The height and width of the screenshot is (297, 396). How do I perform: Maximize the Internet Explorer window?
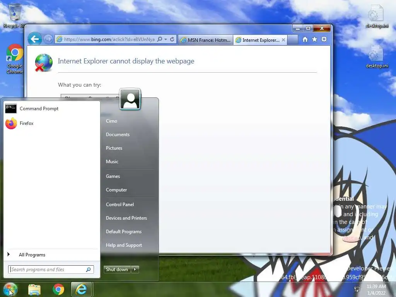click(308, 28)
